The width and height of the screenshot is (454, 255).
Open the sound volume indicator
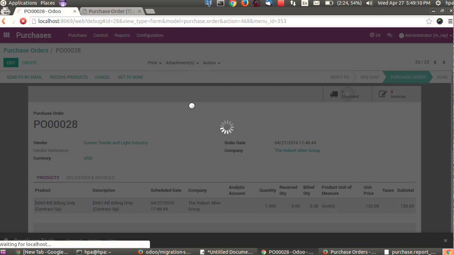(369, 3)
